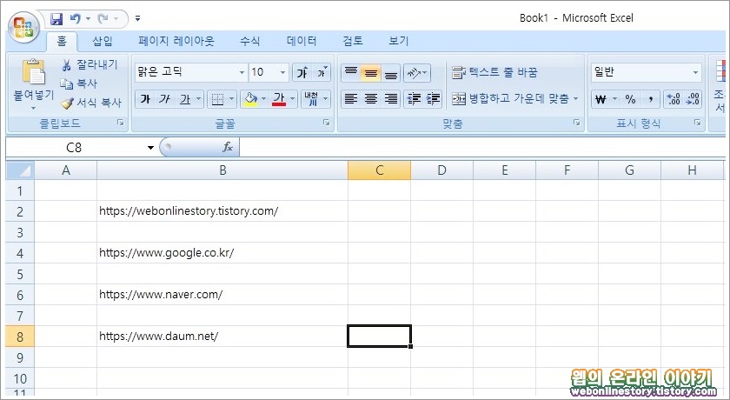730x400 pixels.
Task: Toggle underline 가 formatting
Action: tap(185, 99)
